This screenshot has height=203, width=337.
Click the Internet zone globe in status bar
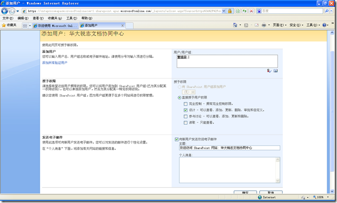[x=260, y=198]
